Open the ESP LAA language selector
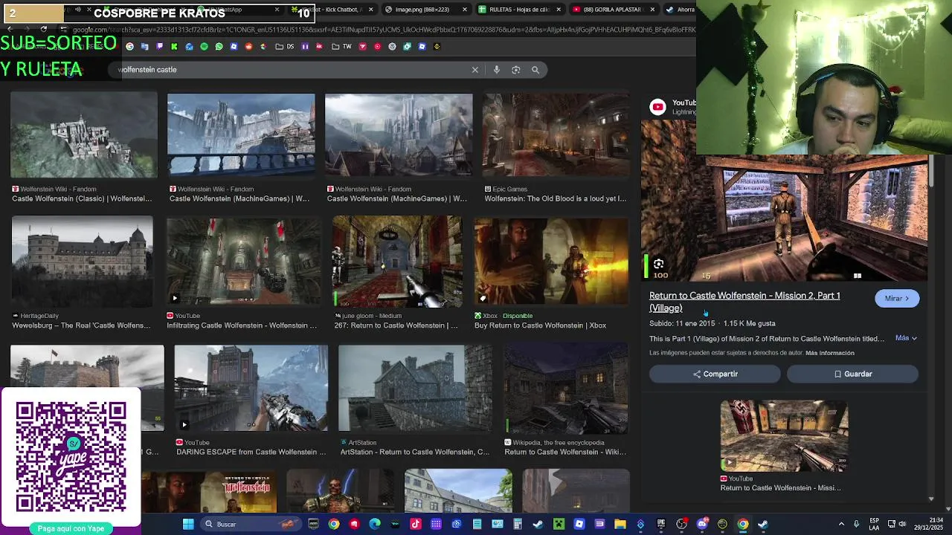This screenshot has height=535, width=952. click(x=874, y=524)
